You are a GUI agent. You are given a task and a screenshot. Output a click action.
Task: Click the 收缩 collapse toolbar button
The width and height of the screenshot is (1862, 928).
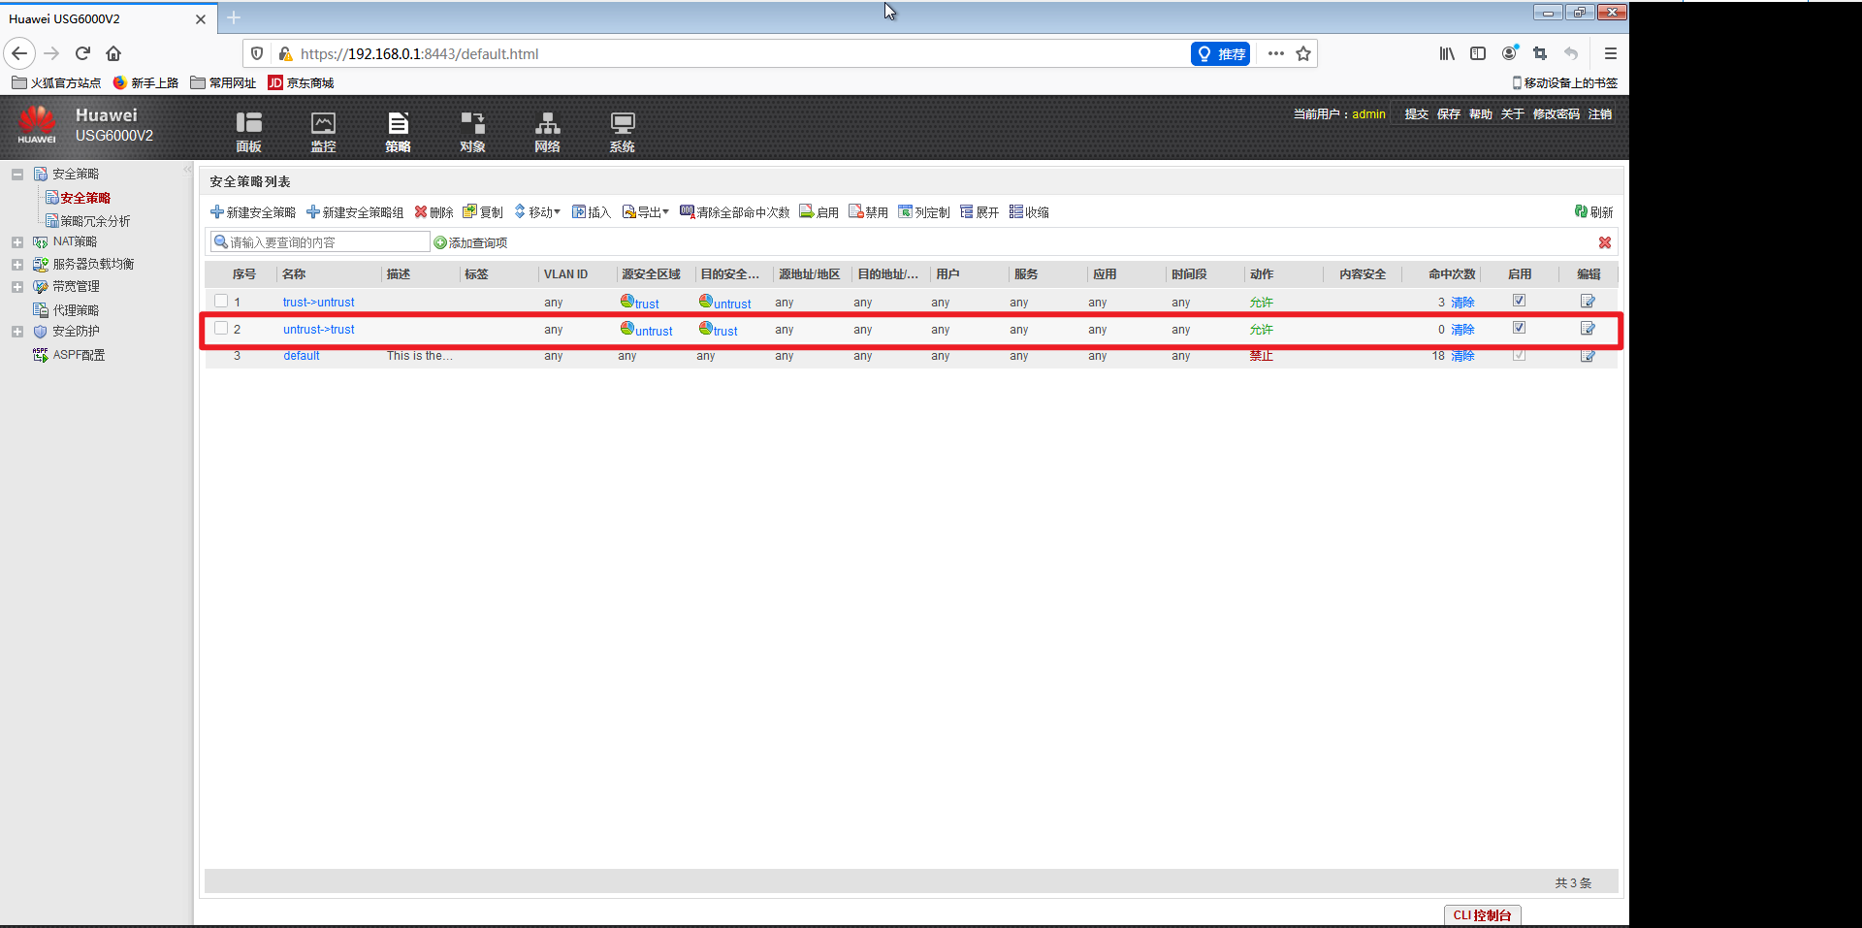[x=1029, y=212]
